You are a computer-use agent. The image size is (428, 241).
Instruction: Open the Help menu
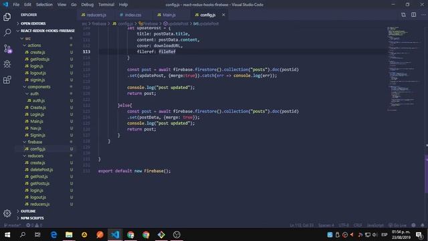123,5
